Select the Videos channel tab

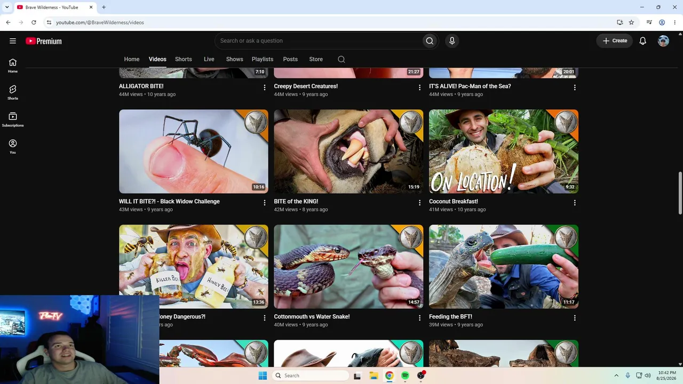(157, 59)
